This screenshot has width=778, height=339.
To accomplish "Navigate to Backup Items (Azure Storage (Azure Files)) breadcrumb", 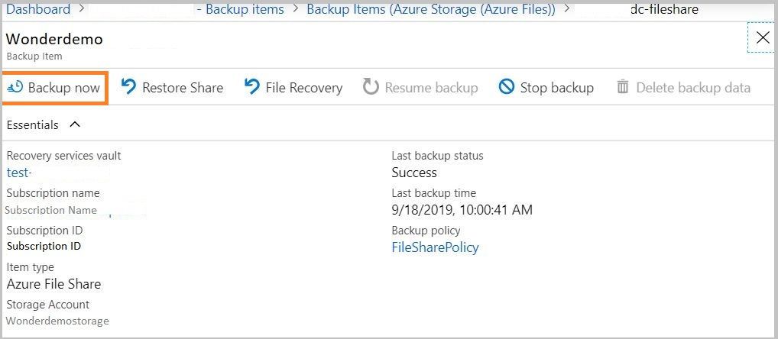I will pyautogui.click(x=430, y=10).
